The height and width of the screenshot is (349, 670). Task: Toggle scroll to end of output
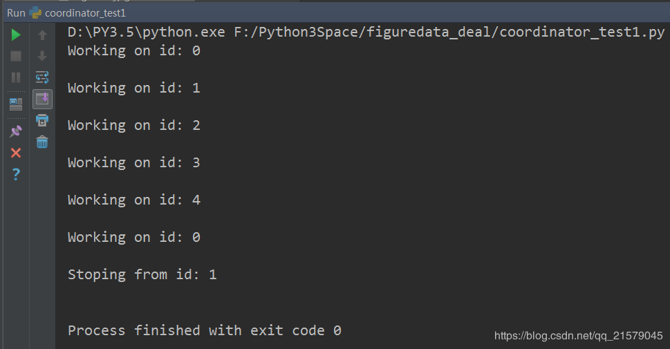(42, 99)
